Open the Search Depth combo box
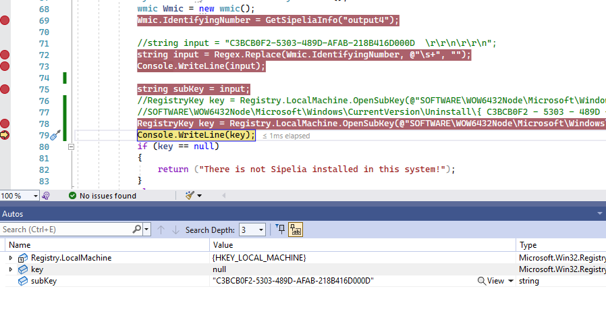 click(252, 230)
